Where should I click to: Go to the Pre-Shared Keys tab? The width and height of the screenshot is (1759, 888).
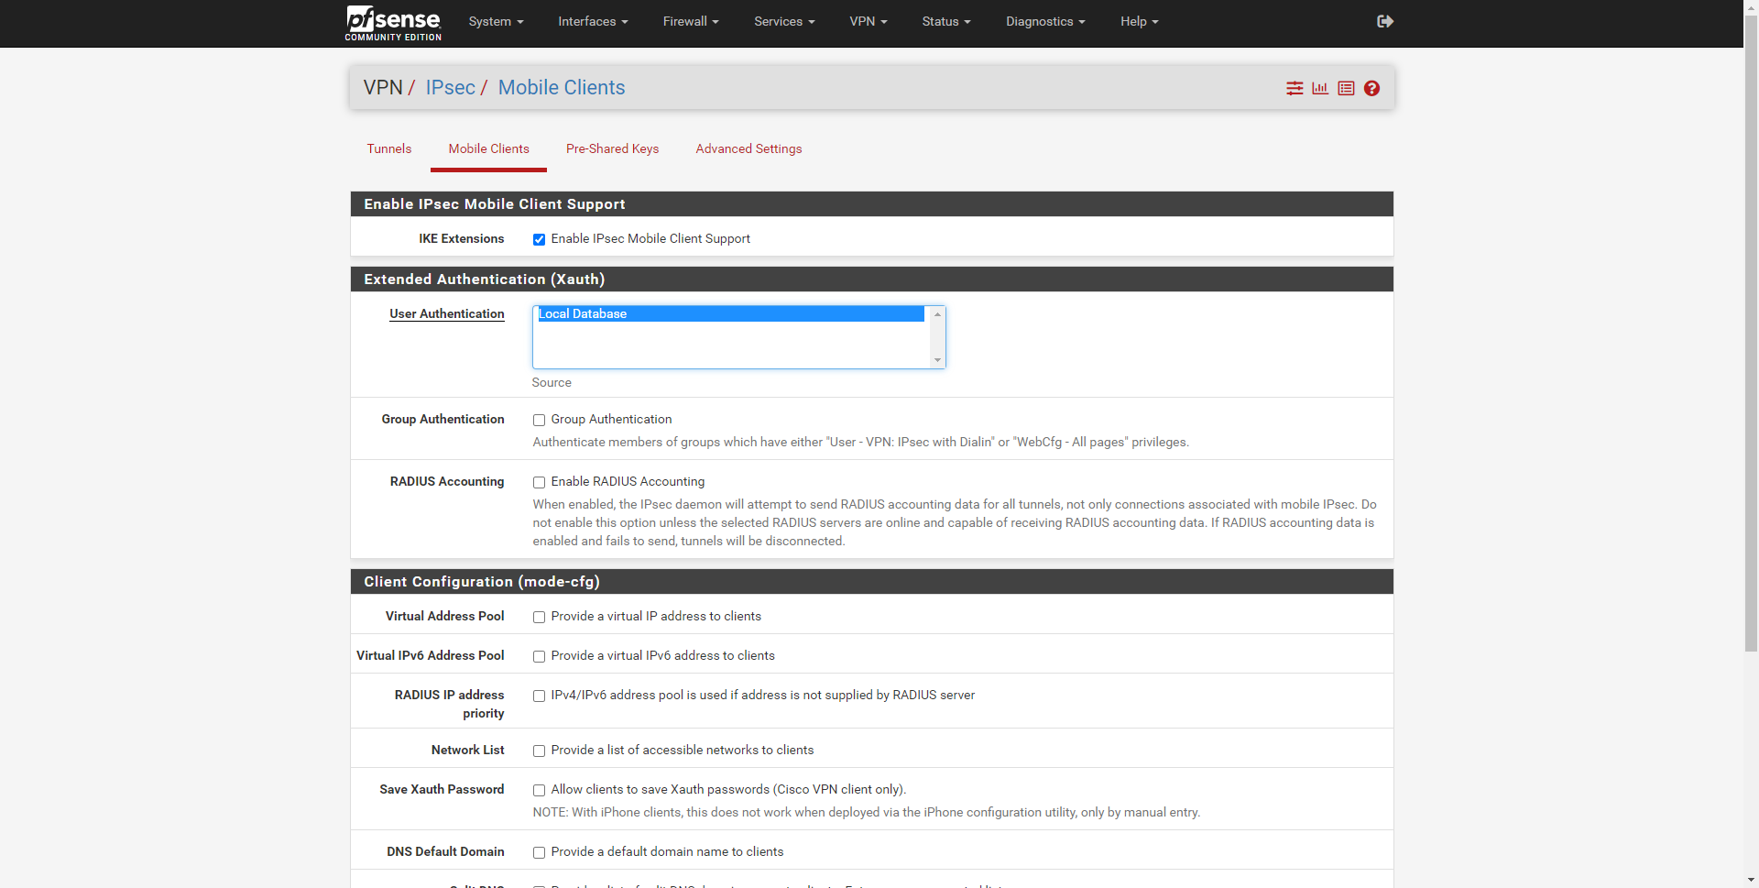click(x=612, y=149)
